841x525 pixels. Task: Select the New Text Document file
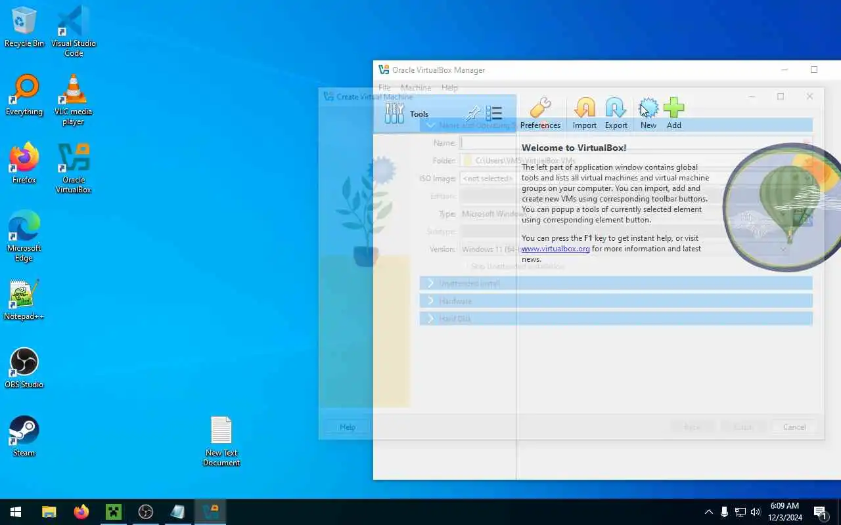coord(221,441)
